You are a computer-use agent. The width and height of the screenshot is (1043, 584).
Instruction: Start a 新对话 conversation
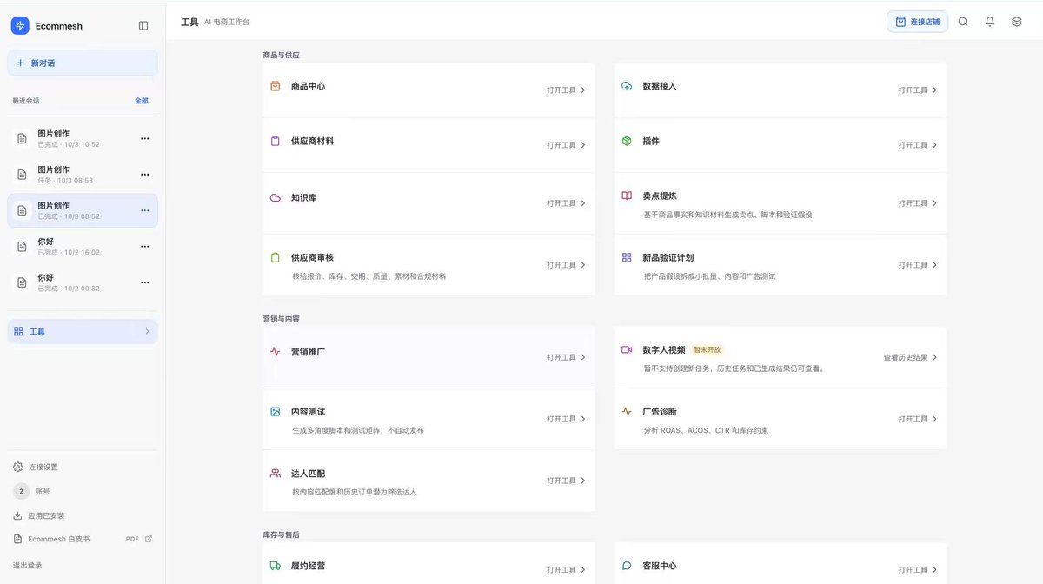83,63
